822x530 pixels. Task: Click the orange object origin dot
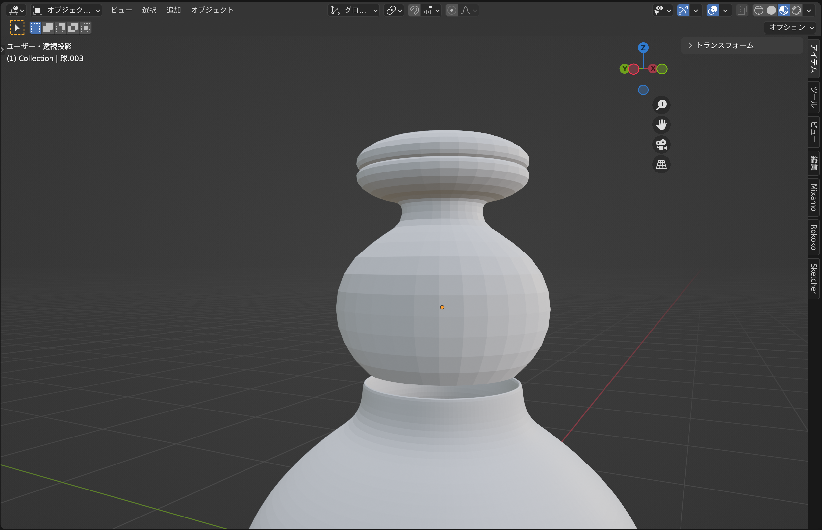click(442, 307)
